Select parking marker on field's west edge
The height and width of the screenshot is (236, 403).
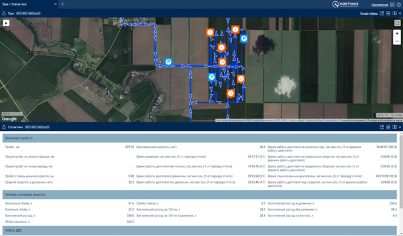point(212,77)
